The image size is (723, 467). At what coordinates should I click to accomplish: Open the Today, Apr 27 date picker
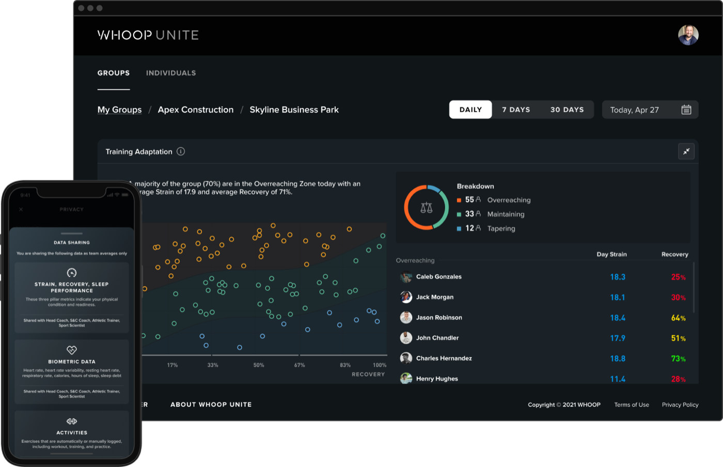650,110
